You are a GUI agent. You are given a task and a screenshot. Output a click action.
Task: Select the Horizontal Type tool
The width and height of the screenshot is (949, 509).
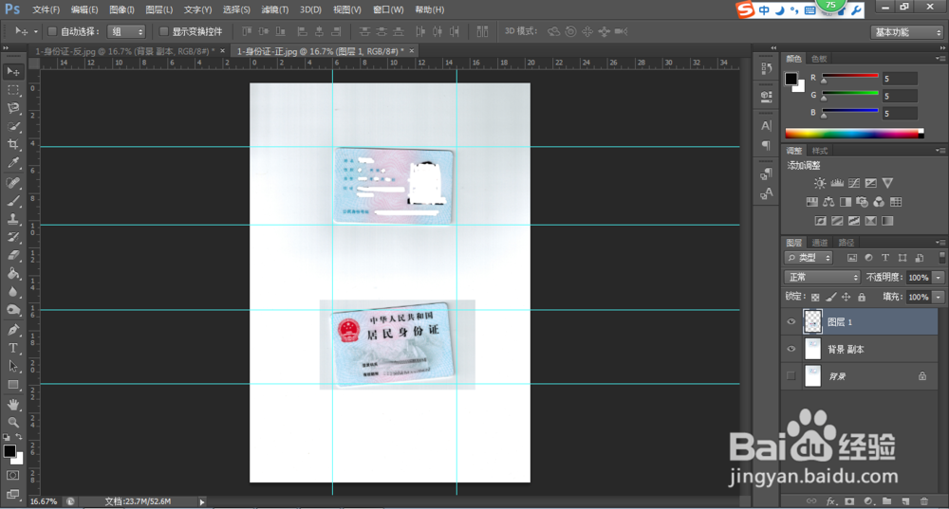[x=12, y=348]
